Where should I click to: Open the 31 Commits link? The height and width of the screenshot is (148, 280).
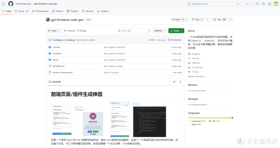tap(174, 40)
